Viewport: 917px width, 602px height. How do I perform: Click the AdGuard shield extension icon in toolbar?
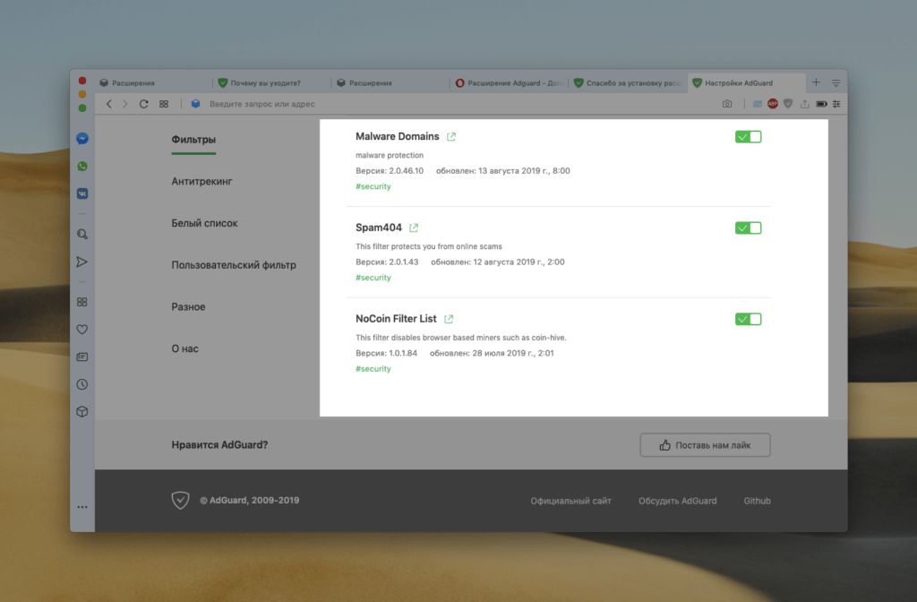[x=788, y=104]
